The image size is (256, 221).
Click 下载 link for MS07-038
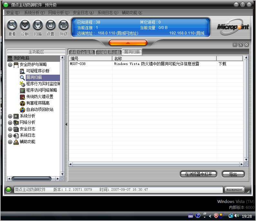pyautogui.click(x=223, y=64)
